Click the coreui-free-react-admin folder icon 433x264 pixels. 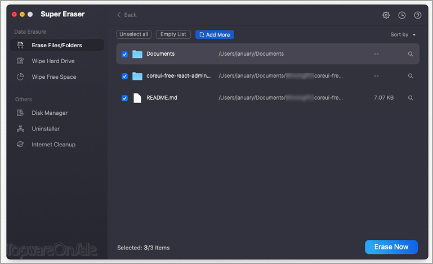137,76
